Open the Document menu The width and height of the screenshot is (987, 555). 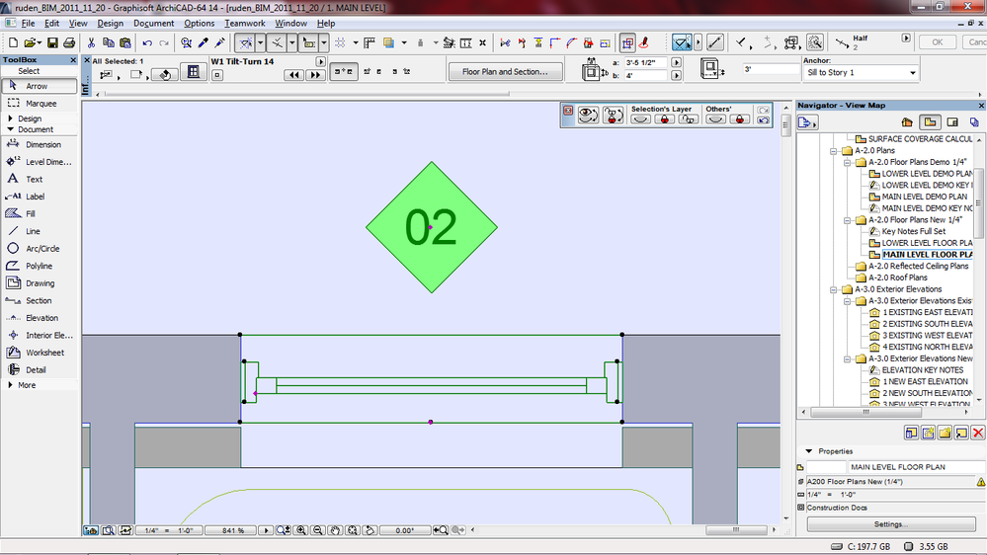pos(153,23)
